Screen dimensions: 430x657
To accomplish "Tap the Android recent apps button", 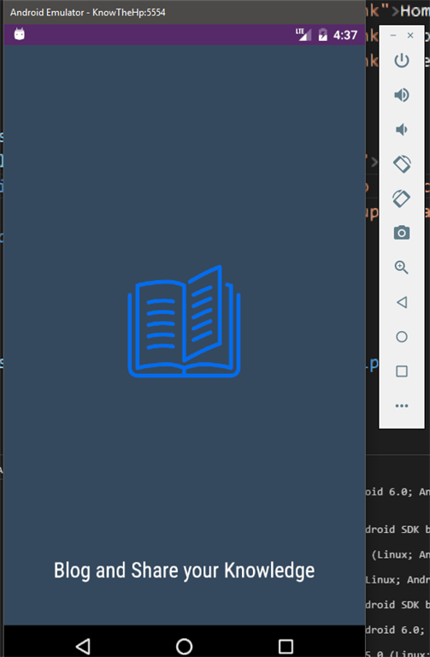I will click(x=286, y=646).
